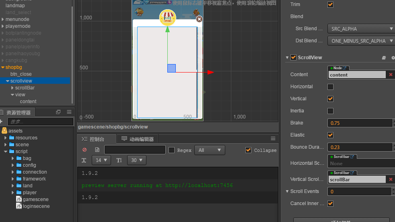The image size is (395, 222).
Task: Pop out the assets manager panel
Action: click(x=58, y=112)
